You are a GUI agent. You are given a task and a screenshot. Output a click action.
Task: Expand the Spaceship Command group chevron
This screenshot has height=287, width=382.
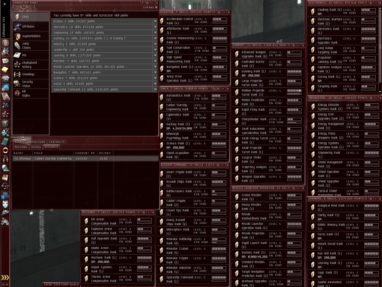[x=155, y=89]
